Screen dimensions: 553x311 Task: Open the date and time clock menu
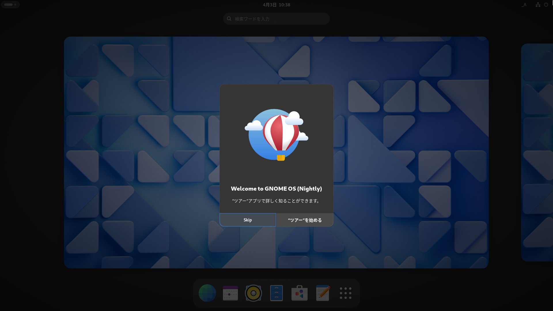click(276, 5)
